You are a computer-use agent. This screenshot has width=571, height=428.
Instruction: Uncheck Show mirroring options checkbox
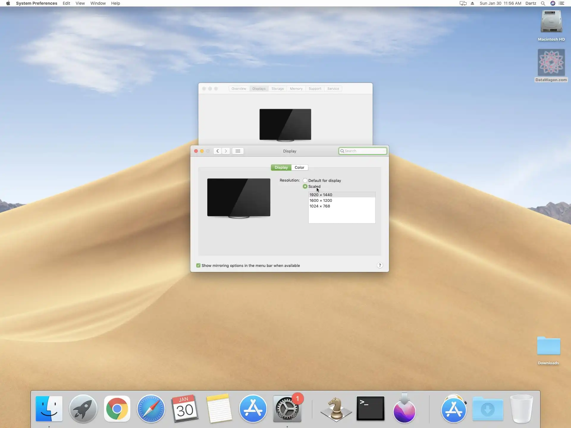click(x=198, y=265)
